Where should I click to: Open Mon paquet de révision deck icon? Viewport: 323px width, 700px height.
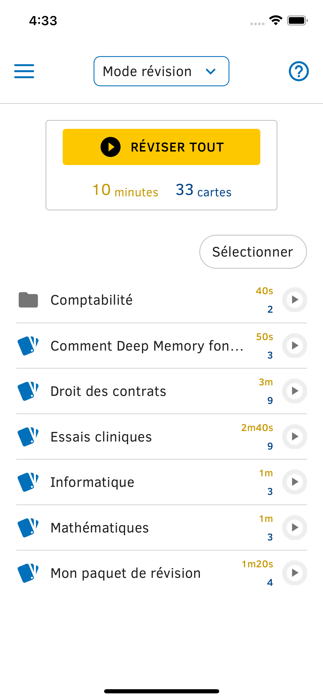28,573
